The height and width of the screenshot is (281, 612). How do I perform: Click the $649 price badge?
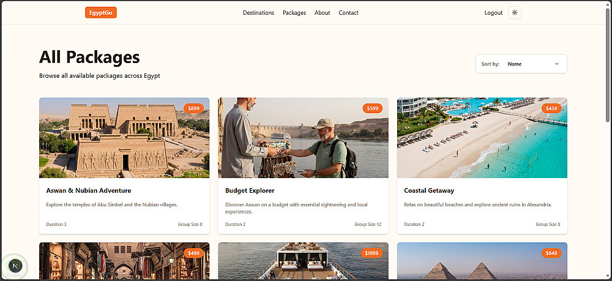[x=551, y=253]
